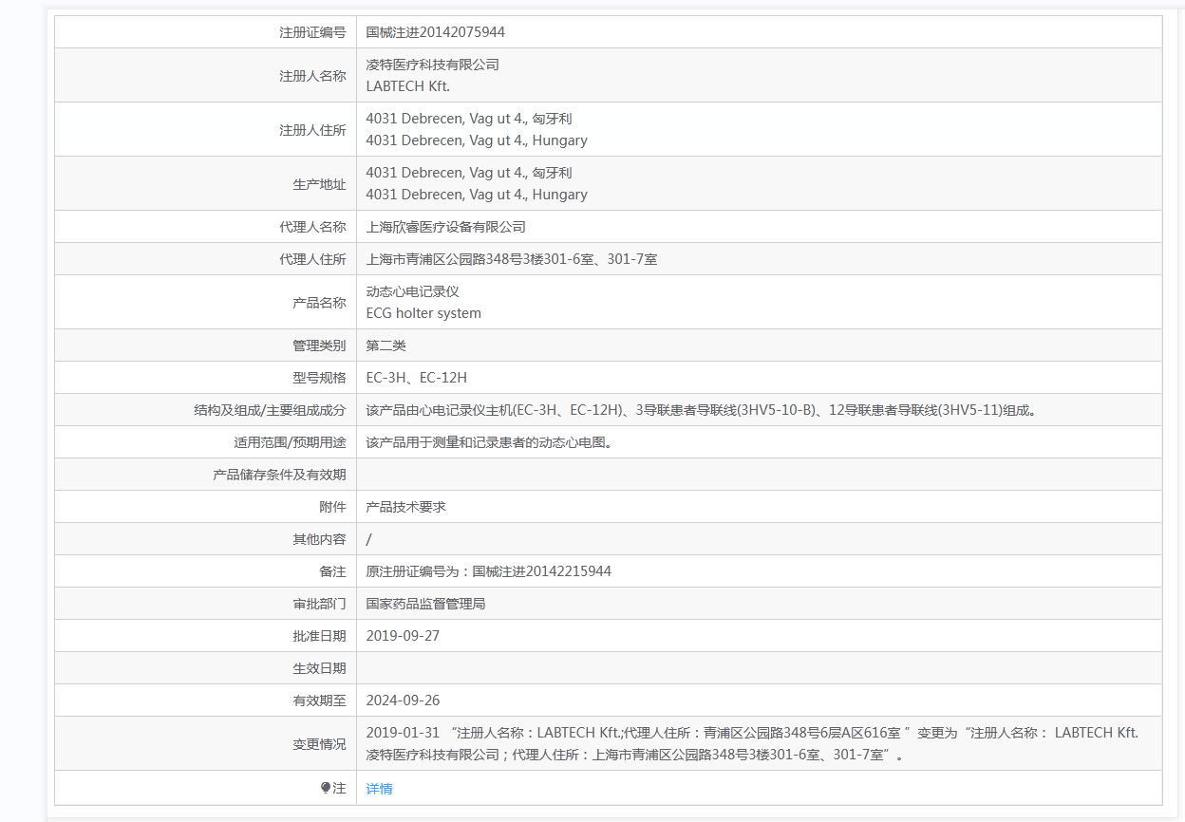Click the expiry date 2024-09-26

(x=403, y=701)
